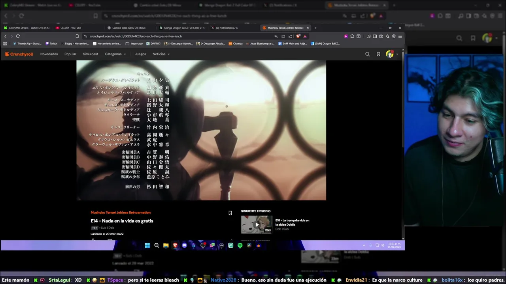Open the Jesse Eisenberg bookmark
The height and width of the screenshot is (284, 506).
(260, 43)
